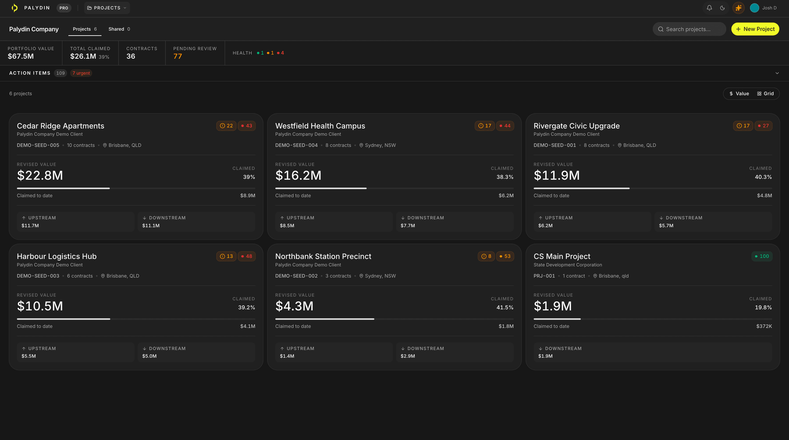789x440 pixels.
Task: Click Palydin Company heading
Action: [x=34, y=29]
